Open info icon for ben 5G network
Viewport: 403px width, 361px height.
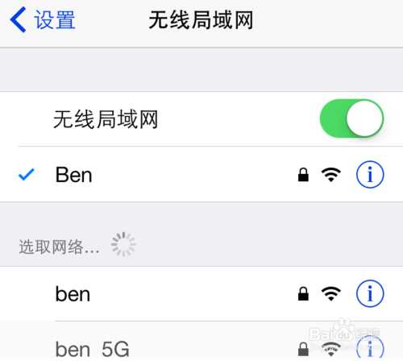click(370, 348)
